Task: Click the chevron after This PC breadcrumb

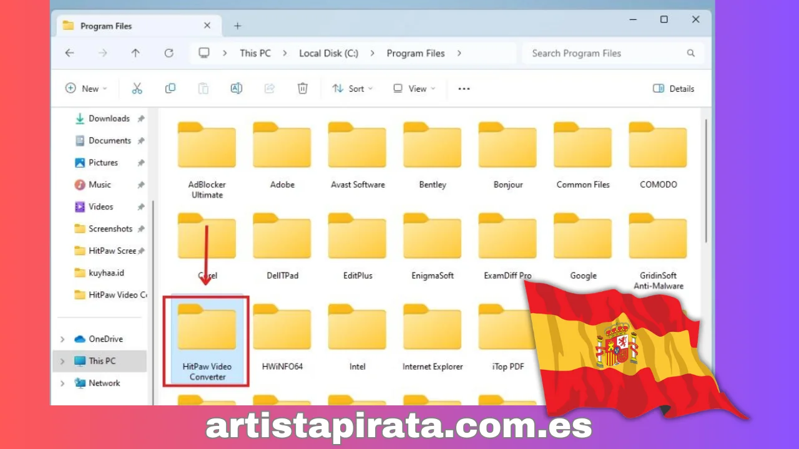Action: (x=285, y=53)
